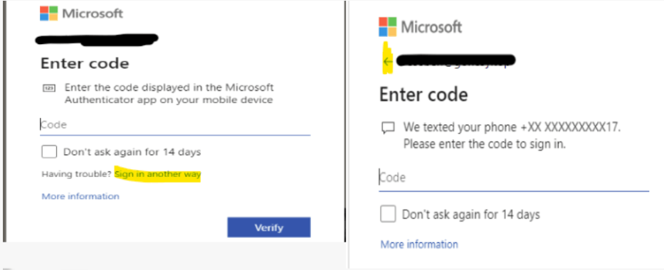Click the blue Verify button
The image size is (664, 270).
269,228
